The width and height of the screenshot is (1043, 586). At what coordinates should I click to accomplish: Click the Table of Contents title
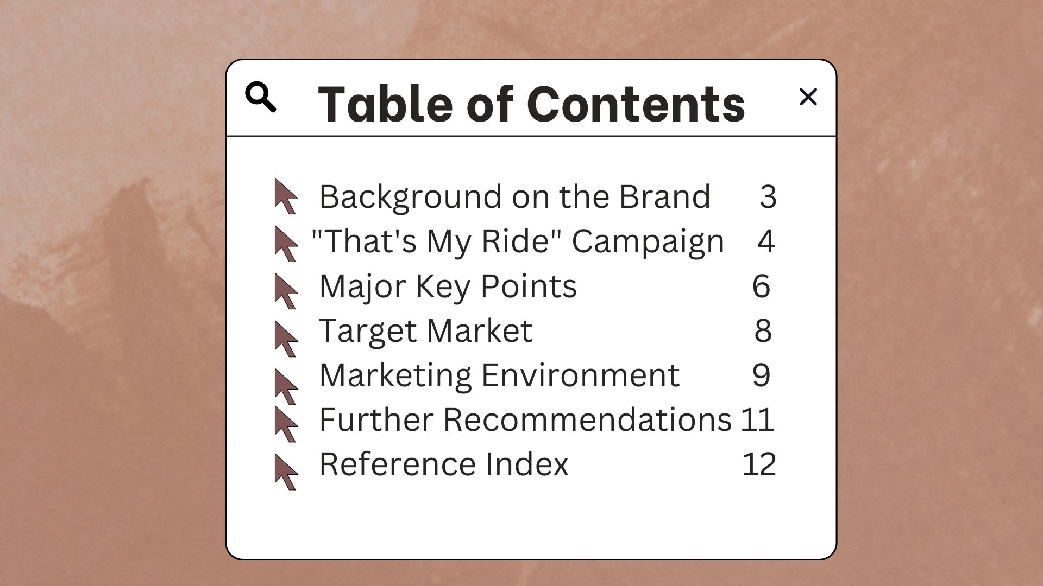(x=531, y=103)
